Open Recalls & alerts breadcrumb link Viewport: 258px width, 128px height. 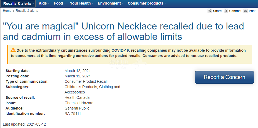[x=27, y=11]
